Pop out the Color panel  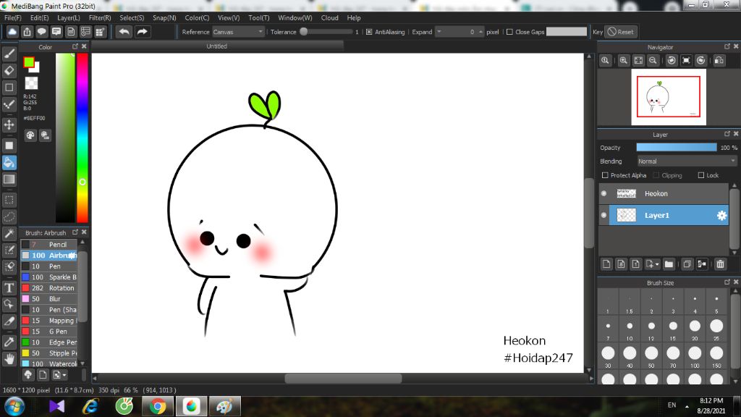pos(75,46)
